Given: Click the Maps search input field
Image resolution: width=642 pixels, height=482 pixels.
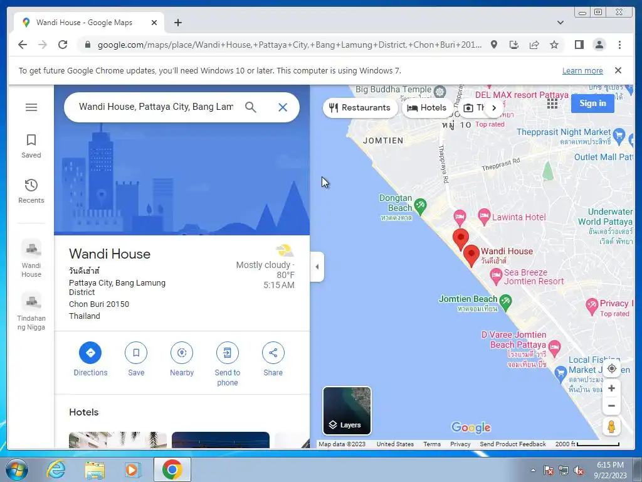Looking at the screenshot, I should [155, 107].
